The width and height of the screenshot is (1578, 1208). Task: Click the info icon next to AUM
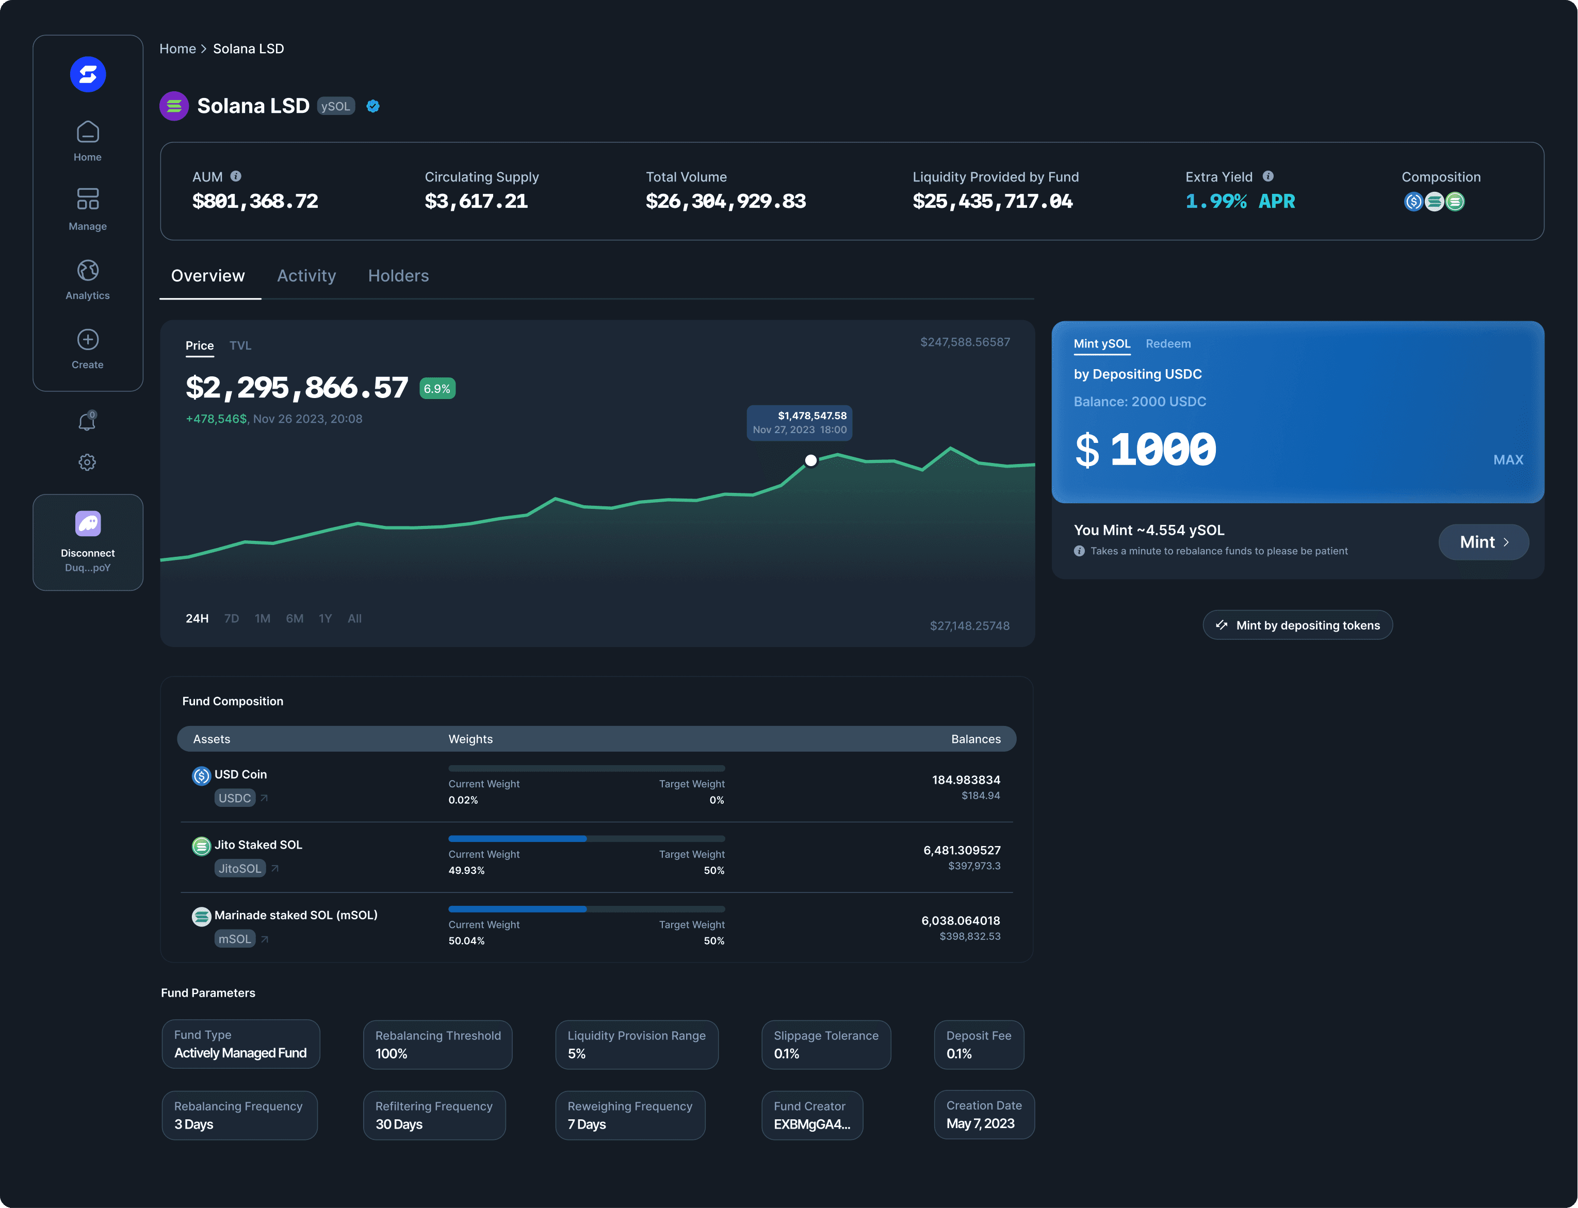pyautogui.click(x=236, y=175)
